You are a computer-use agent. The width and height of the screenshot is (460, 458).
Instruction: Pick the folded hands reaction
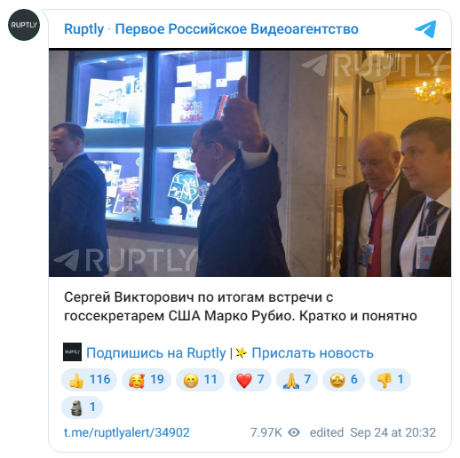[297, 380]
